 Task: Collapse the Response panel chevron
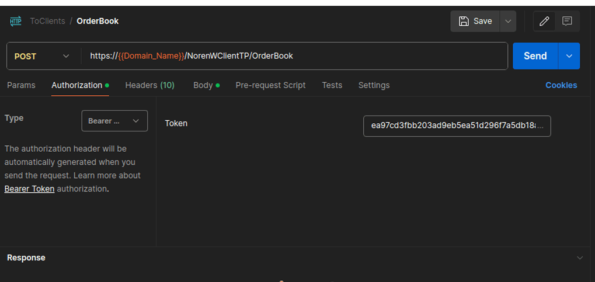point(579,257)
